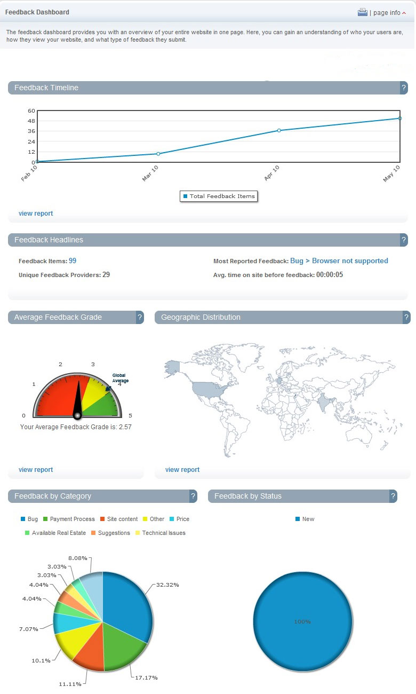Select the Apr 10 data point
416x694 pixels.
279,130
